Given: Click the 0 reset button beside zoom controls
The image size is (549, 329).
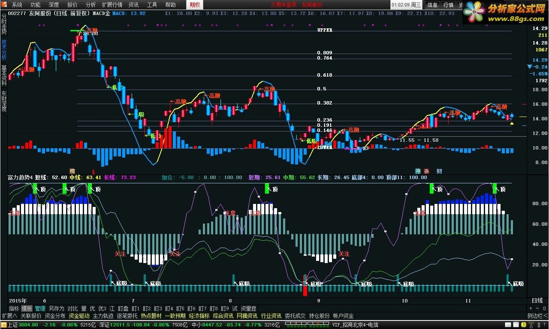Looking at the screenshot, I should coord(544,308).
